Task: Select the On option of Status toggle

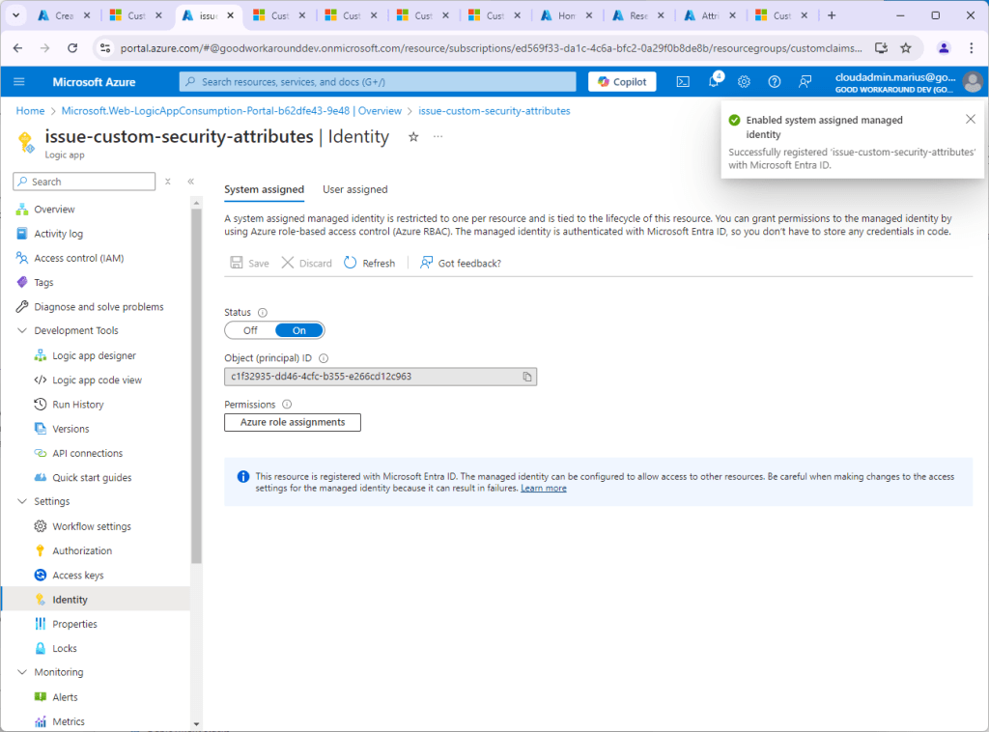Action: click(299, 330)
